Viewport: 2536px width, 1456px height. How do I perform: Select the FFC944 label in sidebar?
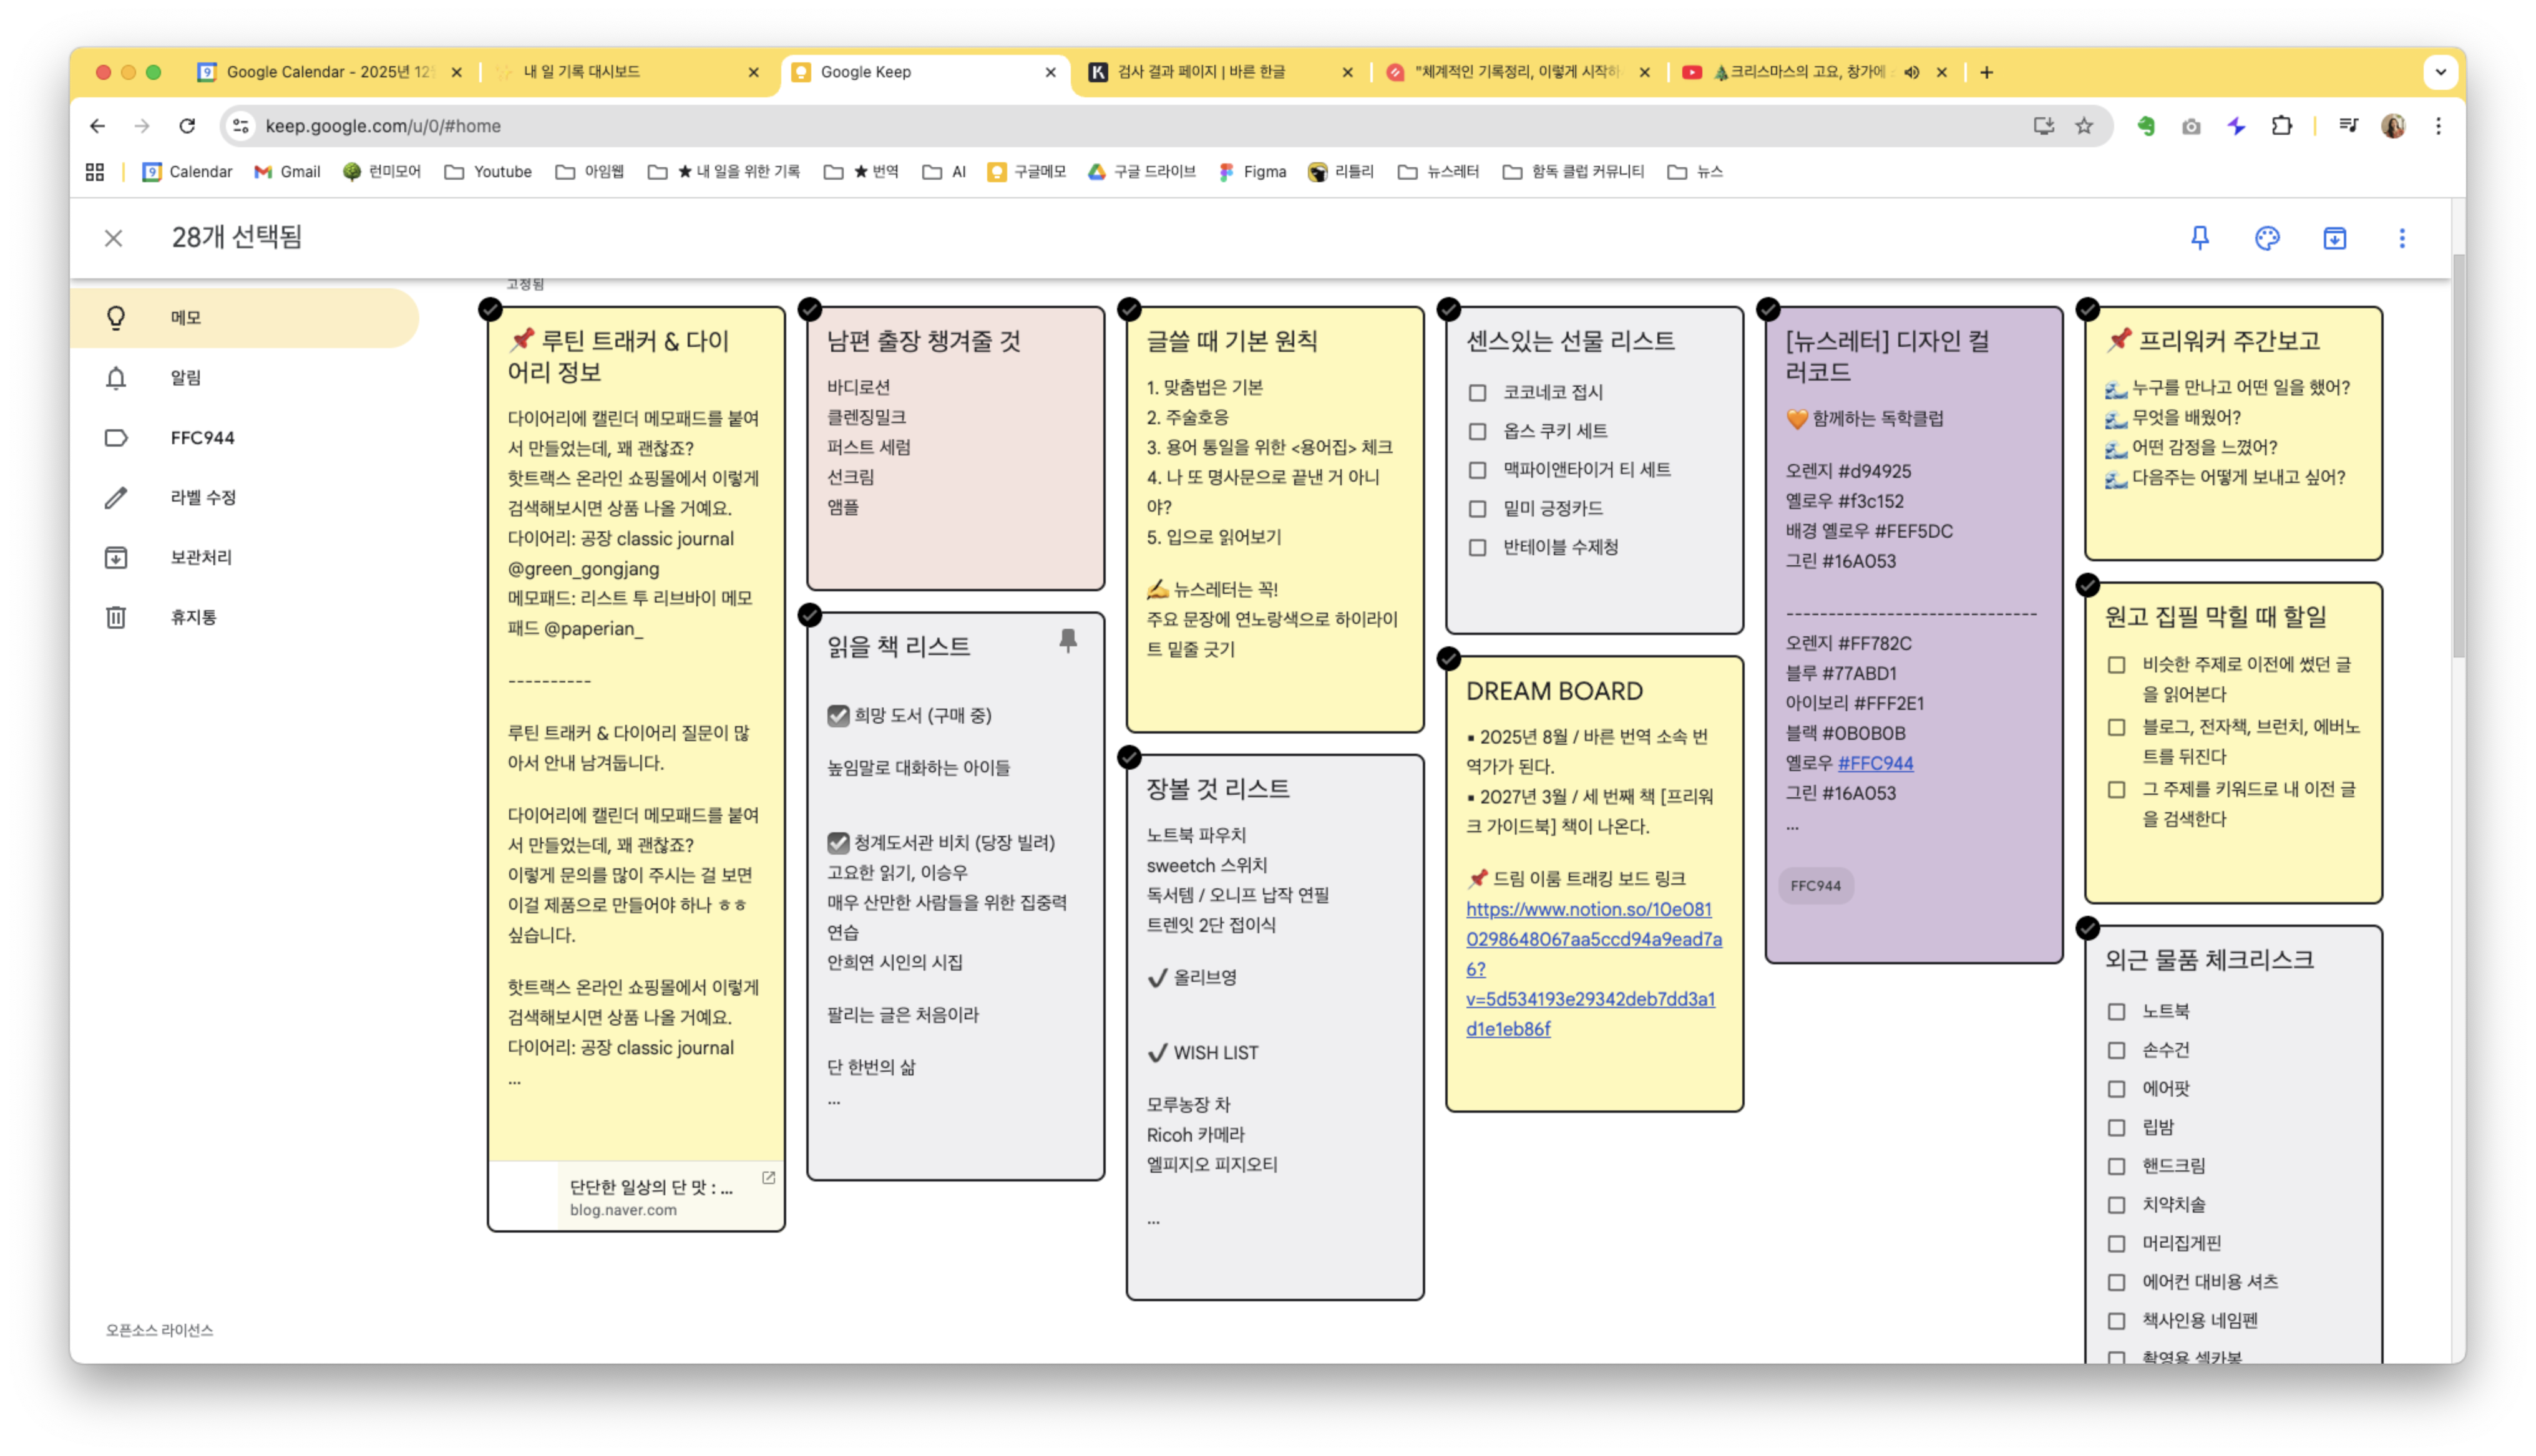202,438
